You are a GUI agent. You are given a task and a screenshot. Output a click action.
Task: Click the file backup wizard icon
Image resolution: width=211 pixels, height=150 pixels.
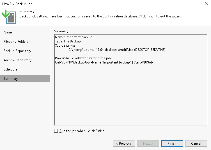(9, 17)
